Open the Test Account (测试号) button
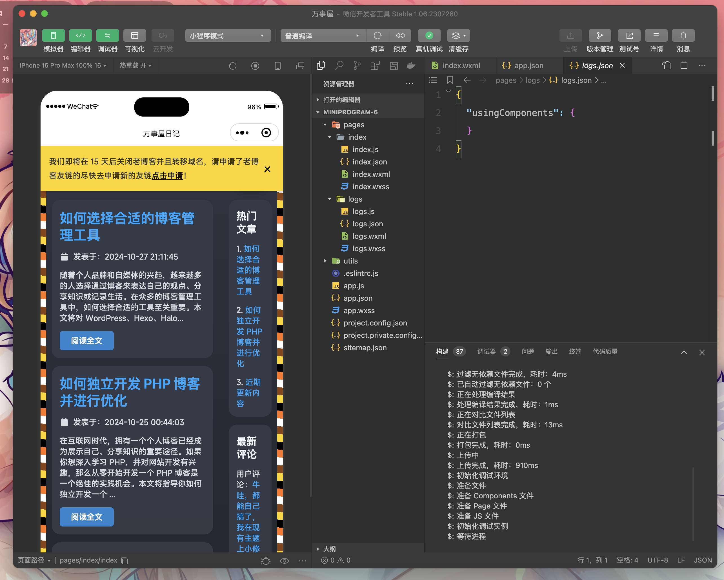The width and height of the screenshot is (724, 580). tap(629, 35)
